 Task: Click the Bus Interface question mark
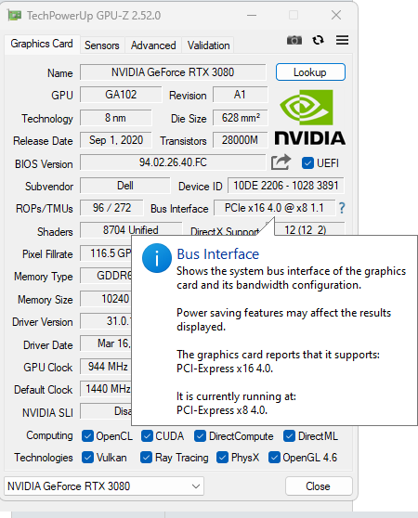pyautogui.click(x=342, y=208)
